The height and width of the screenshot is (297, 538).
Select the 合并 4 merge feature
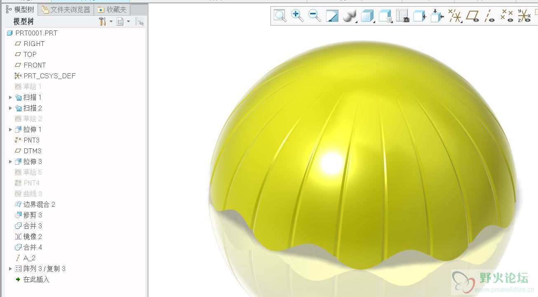(x=28, y=247)
